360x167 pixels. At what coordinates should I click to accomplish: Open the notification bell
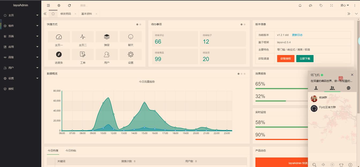(300, 5)
